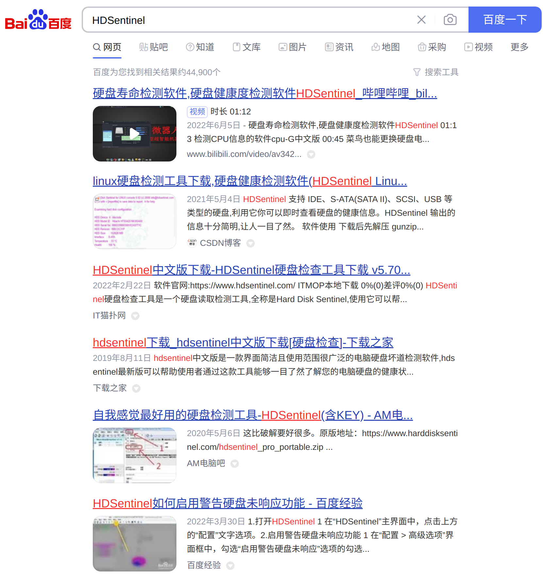Click the 百度一下 search button
The width and height of the screenshot is (543, 578).
click(x=505, y=20)
